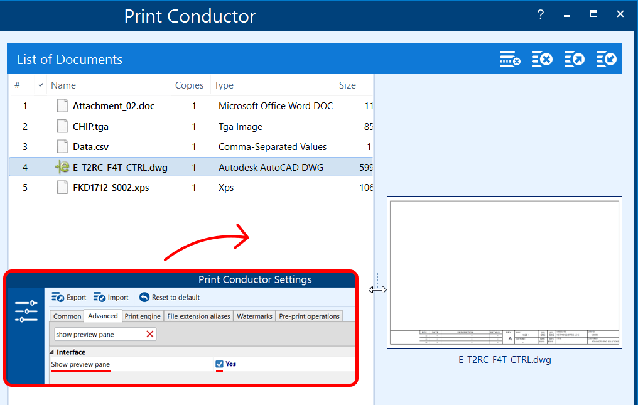The image size is (638, 405).
Task: Click the AutoCAD DWG file icon
Action: 62,167
